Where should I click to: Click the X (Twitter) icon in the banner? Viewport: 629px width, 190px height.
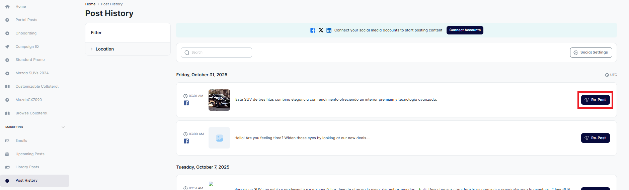tap(321, 30)
